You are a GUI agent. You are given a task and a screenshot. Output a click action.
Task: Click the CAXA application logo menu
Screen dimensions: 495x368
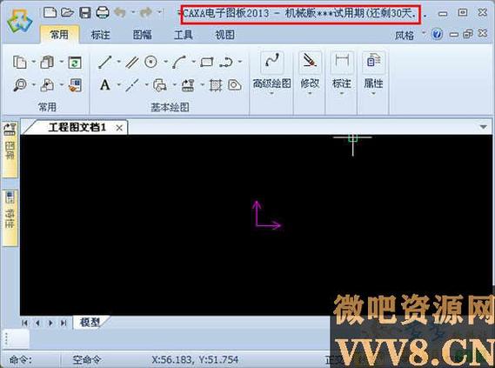19,22
